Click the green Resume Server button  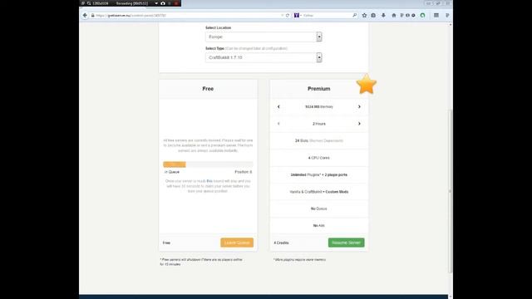point(346,243)
